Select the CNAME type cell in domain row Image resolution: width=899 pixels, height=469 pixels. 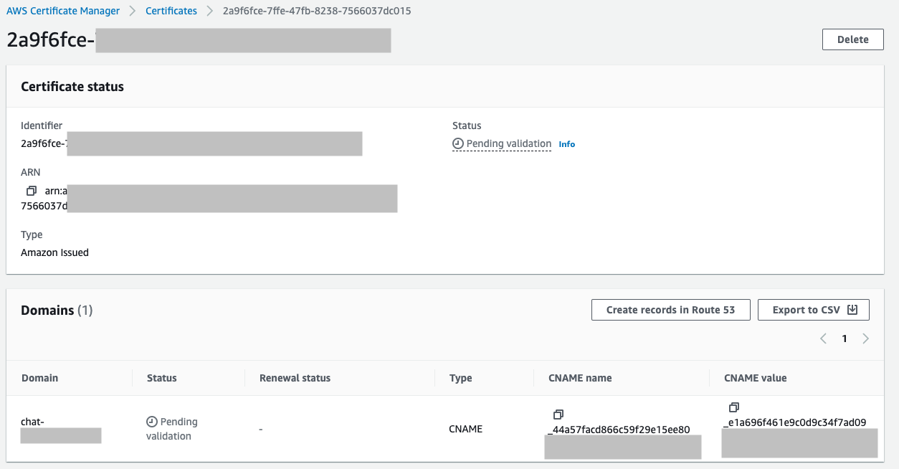click(x=466, y=429)
